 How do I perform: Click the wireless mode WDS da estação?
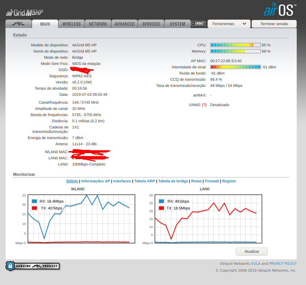[86, 64]
